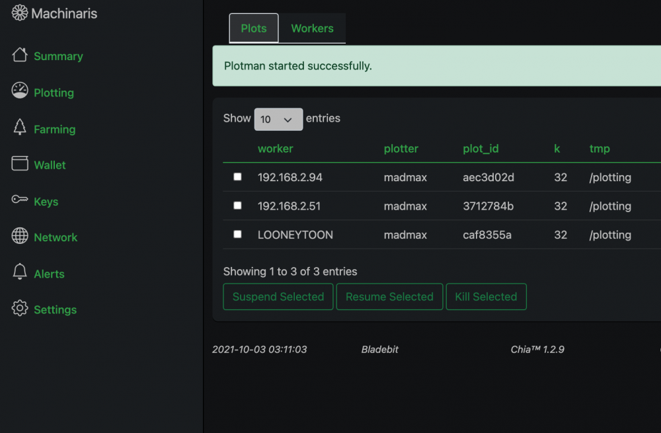Switch to the Workers tab
This screenshot has height=433, width=661.
click(313, 28)
